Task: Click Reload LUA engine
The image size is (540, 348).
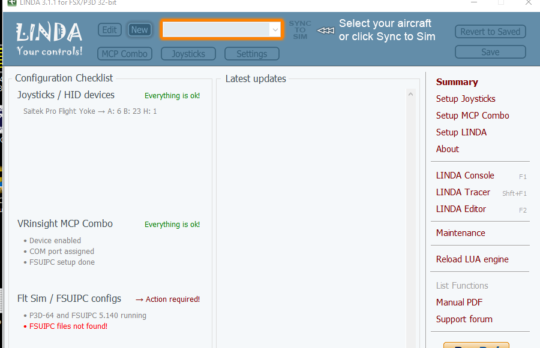Action: pyautogui.click(x=472, y=259)
